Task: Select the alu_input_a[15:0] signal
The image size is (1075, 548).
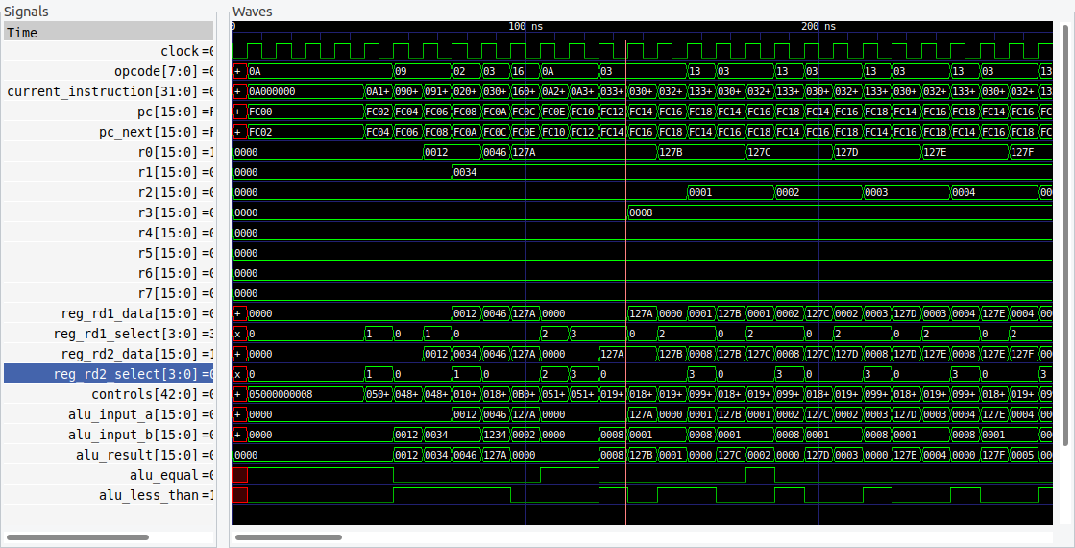Action: point(109,414)
